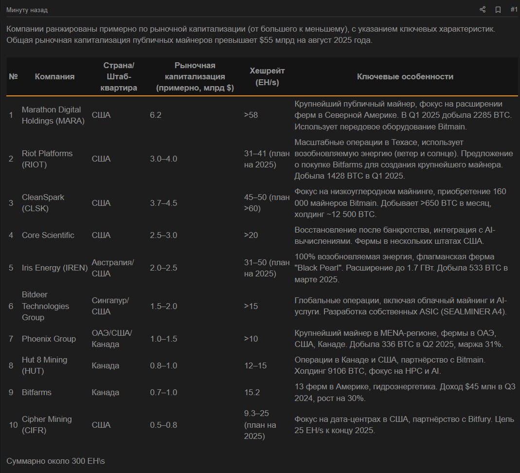Click "Канада" in the Bitfarms row
520x473 pixels.
point(106,392)
